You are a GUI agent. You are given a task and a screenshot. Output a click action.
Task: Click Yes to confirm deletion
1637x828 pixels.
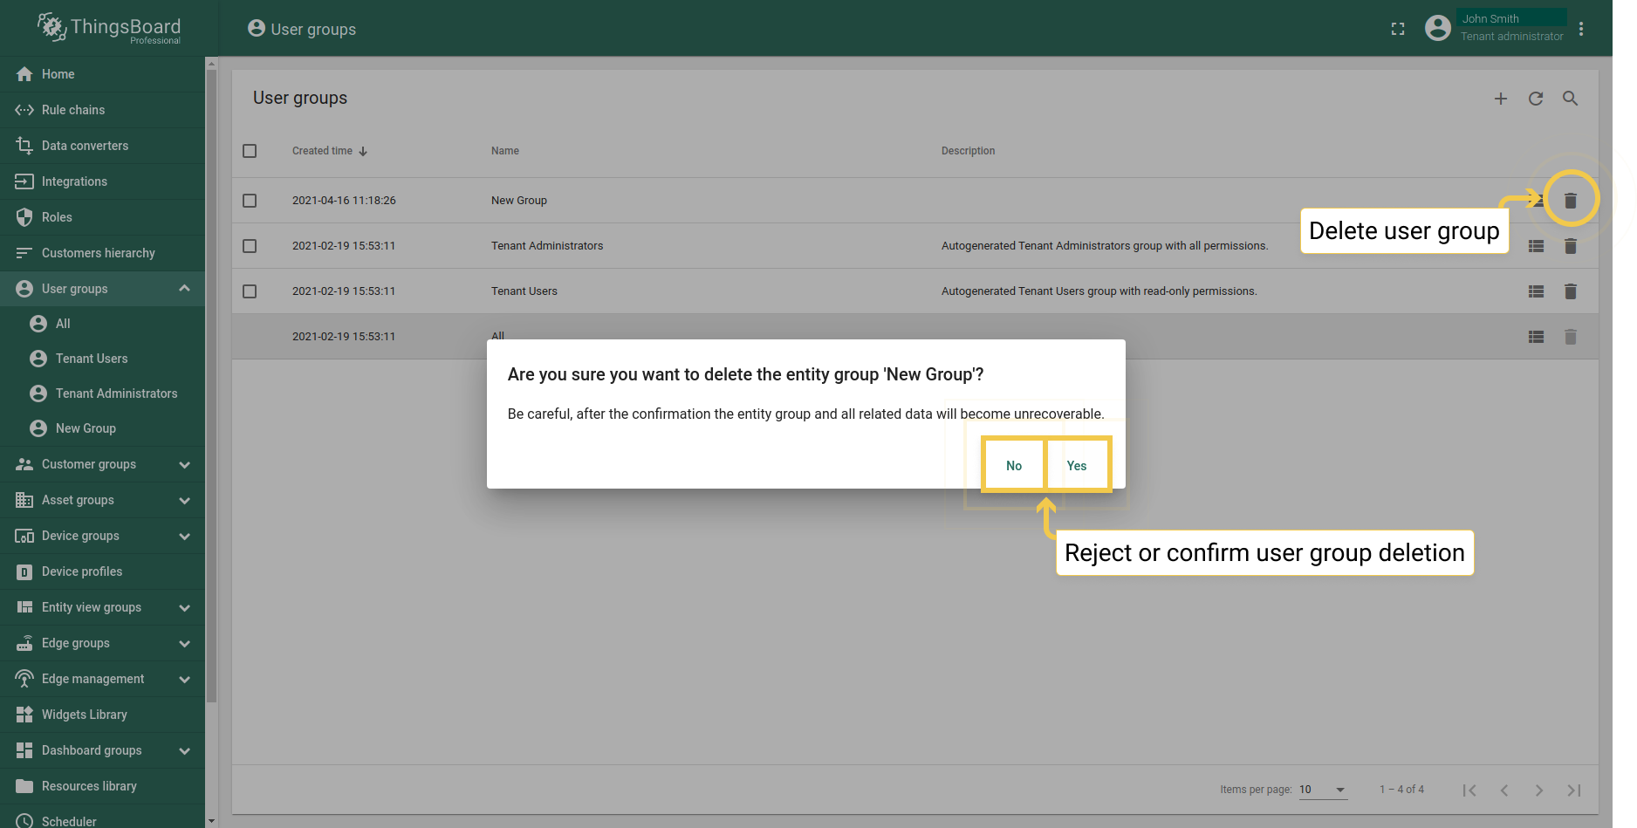(x=1077, y=466)
